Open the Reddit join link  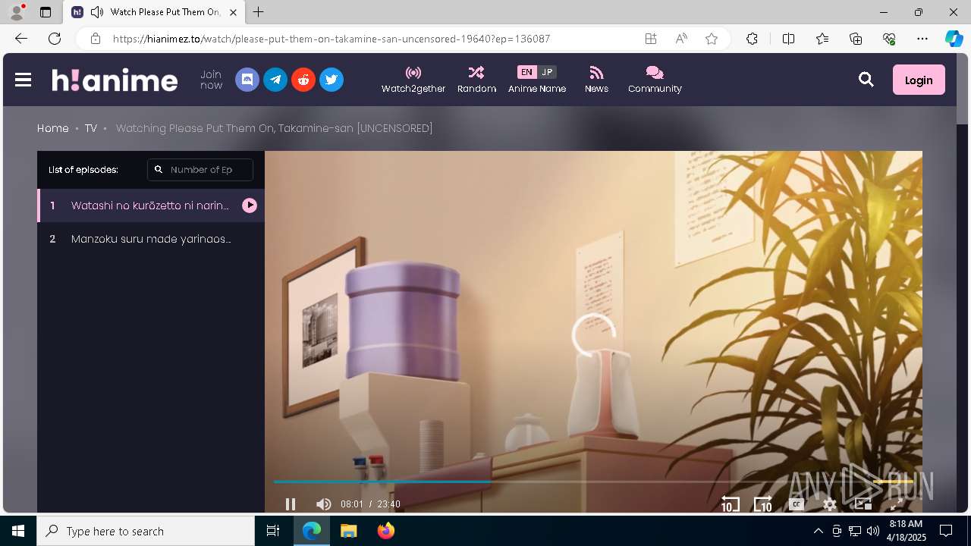point(303,80)
